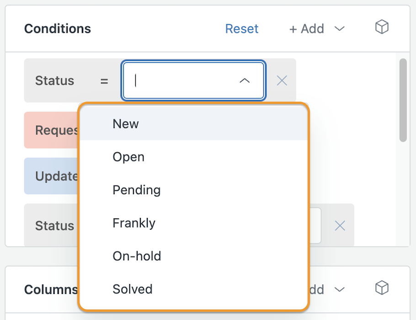Click the blue Update condition chip
416x320 pixels.
coord(52,176)
